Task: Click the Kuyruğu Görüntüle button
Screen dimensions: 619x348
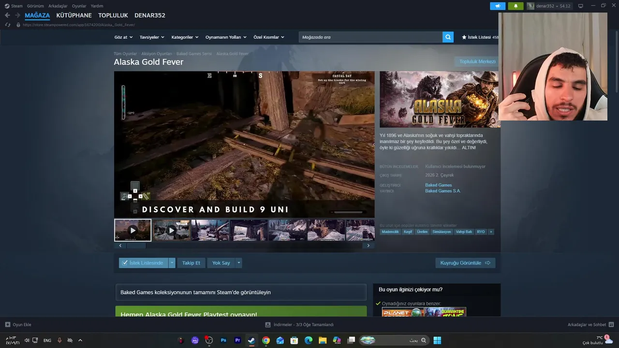Action: point(465,263)
